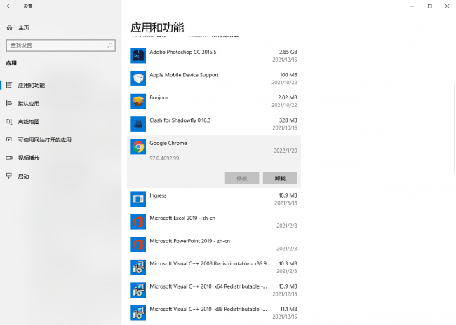456x325 pixels.
Task: Go to 主页 home link
Action: coord(24,28)
